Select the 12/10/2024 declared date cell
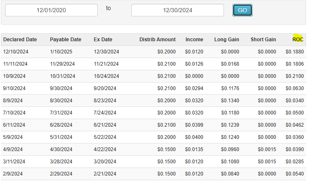 (16, 52)
